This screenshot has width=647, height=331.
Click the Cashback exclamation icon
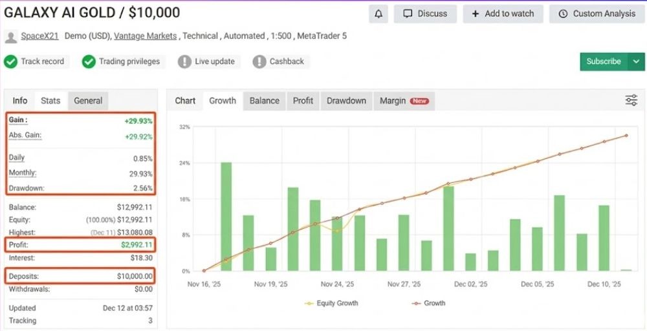259,62
